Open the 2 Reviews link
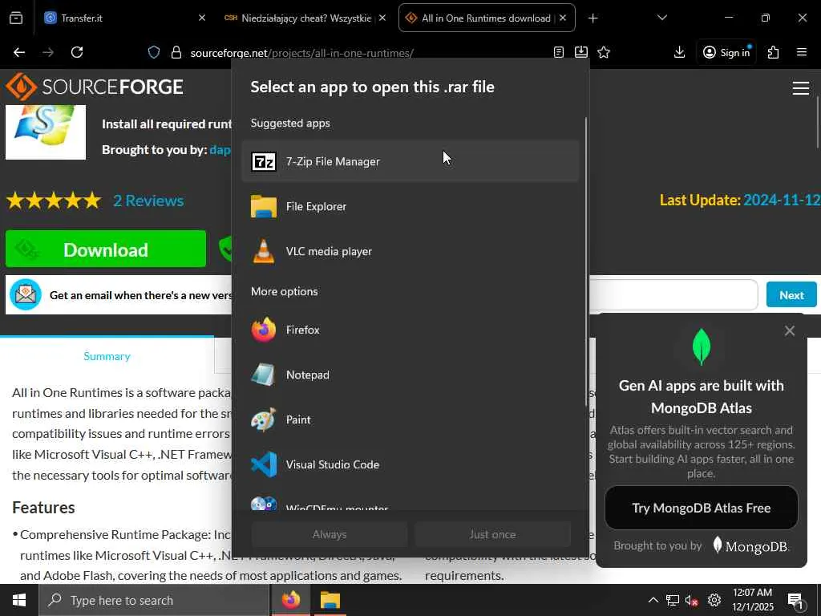Screen dimensions: 821x616 [x=148, y=201]
